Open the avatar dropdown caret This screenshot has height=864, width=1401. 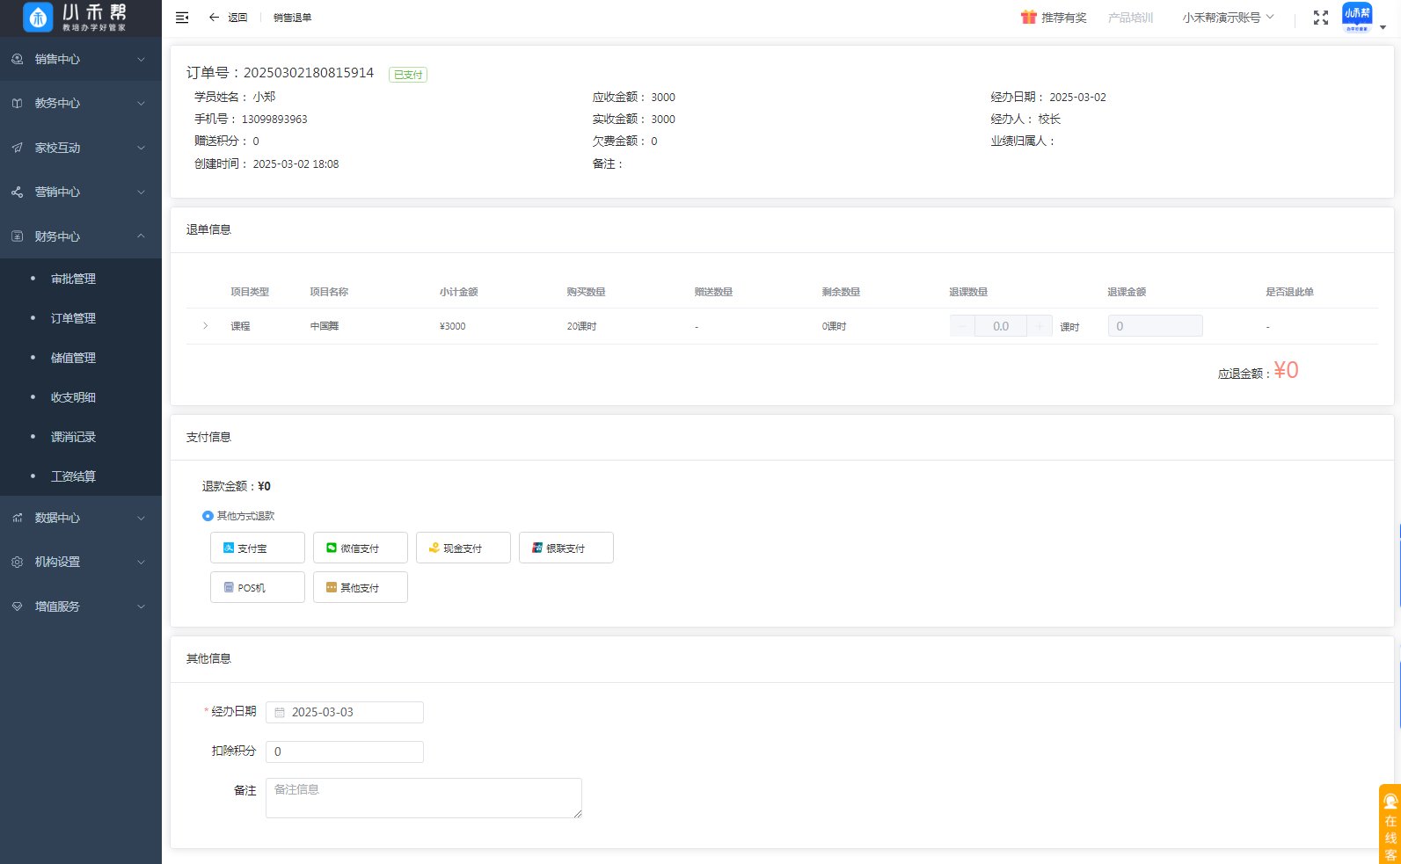(x=1383, y=27)
